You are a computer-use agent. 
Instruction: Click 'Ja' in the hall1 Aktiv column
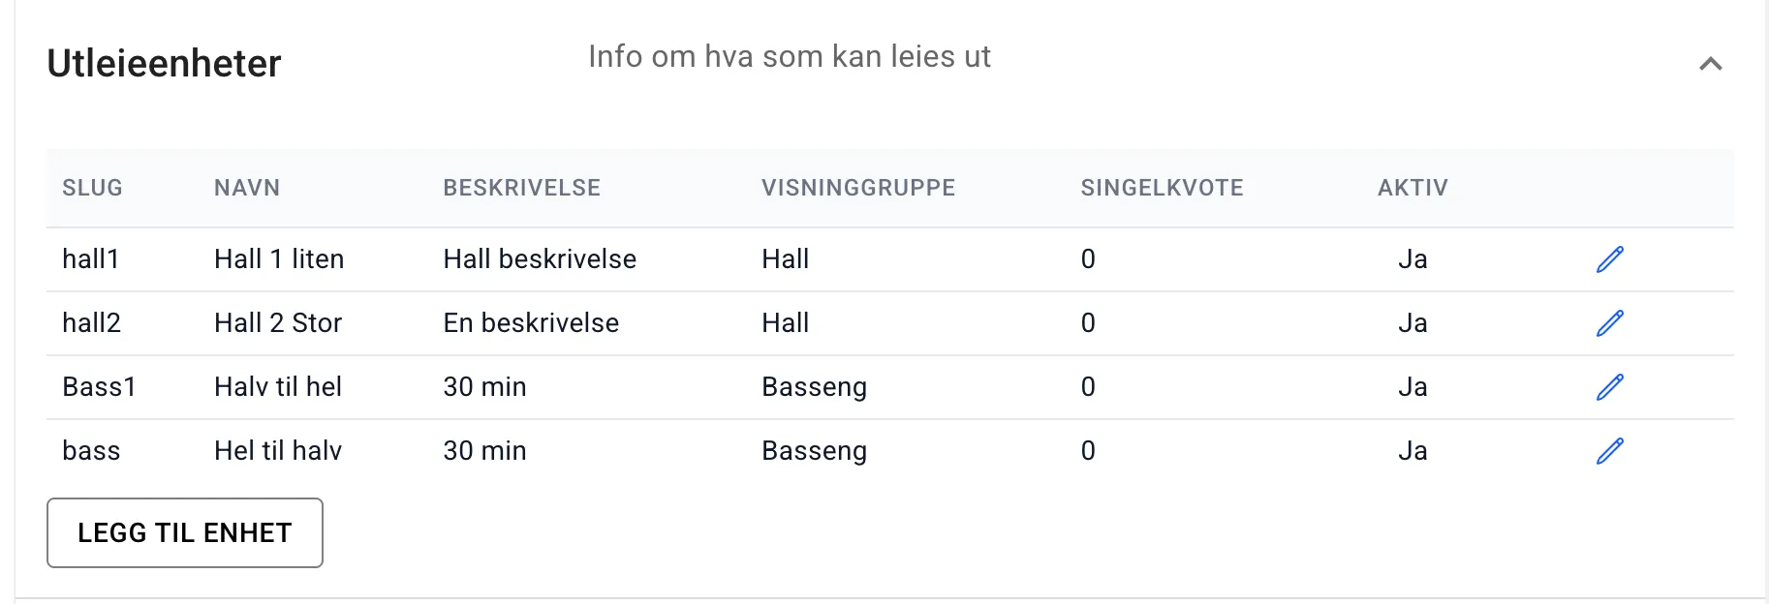click(1414, 258)
